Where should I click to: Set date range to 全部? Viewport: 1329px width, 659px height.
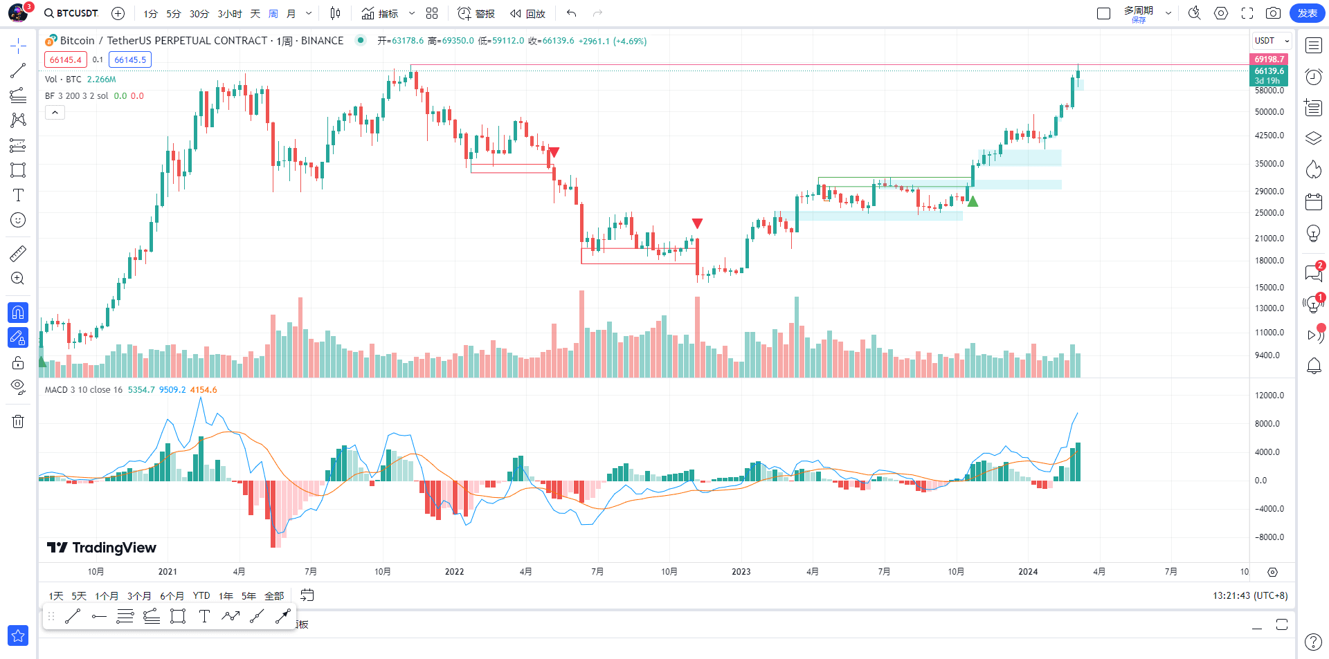pyautogui.click(x=274, y=596)
